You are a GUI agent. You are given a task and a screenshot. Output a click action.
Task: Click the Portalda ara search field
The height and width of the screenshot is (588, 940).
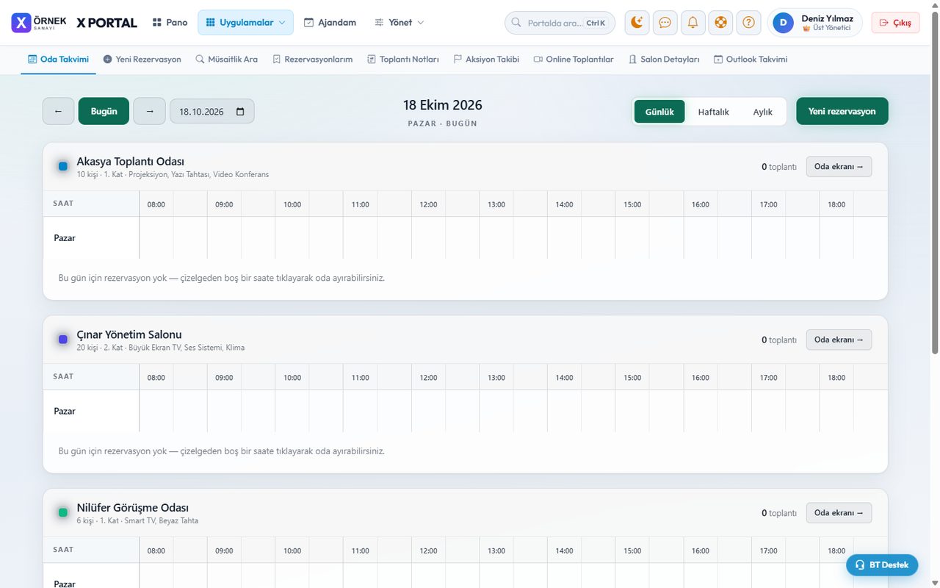[560, 23]
